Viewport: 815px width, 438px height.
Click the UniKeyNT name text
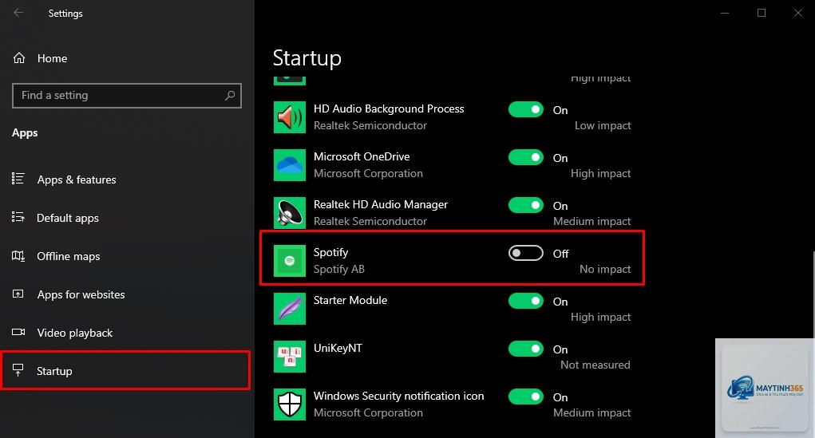coord(338,348)
